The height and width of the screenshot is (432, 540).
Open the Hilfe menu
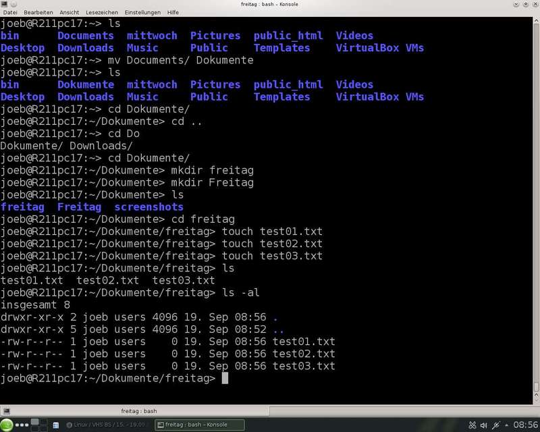(x=173, y=12)
